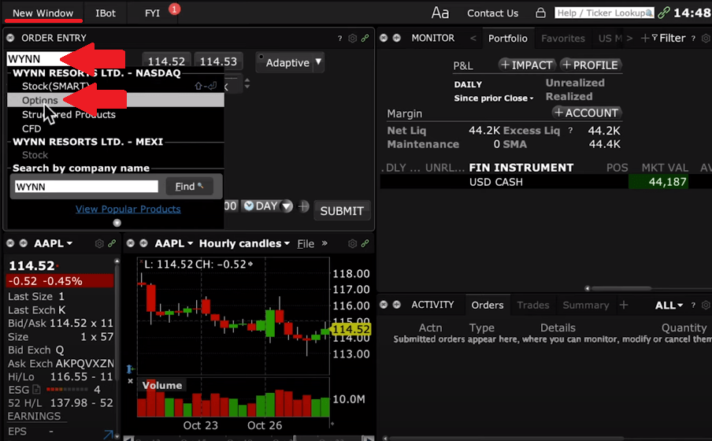The width and height of the screenshot is (712, 441).
Task: Select Options under Wynn Resorts NASDAQ
Action: (x=40, y=101)
